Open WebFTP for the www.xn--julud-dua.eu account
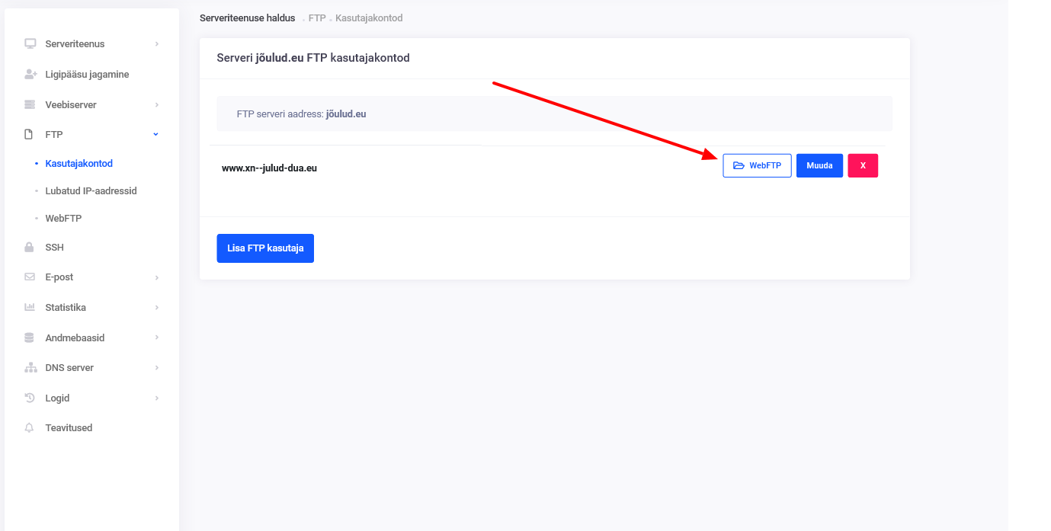 [757, 166]
